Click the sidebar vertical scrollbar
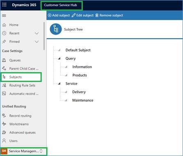The height and width of the screenshot is (156, 183). (x=44, y=36)
